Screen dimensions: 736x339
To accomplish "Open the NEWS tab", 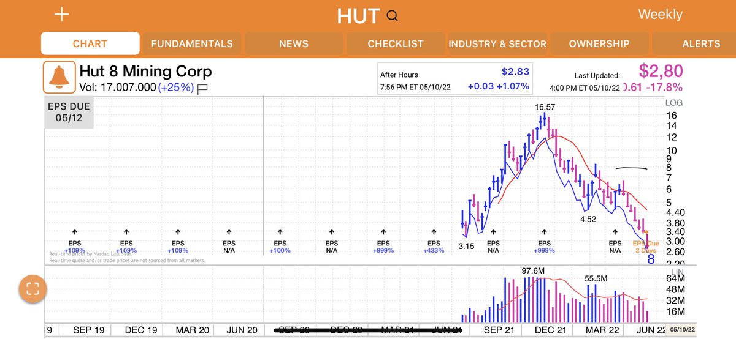I will (294, 43).
